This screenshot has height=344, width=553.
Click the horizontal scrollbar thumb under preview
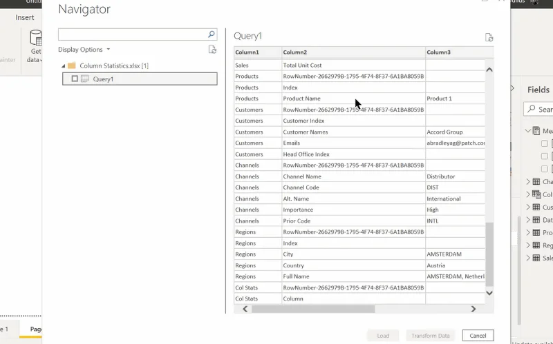(313, 309)
